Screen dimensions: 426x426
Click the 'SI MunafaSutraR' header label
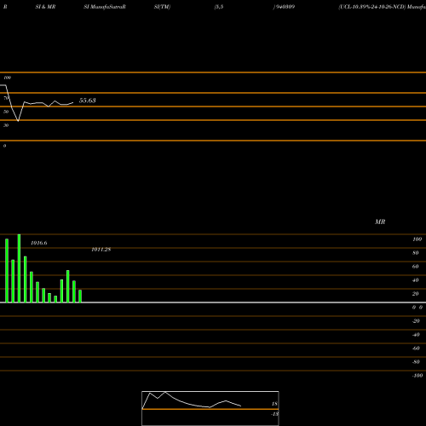[x=105, y=7]
